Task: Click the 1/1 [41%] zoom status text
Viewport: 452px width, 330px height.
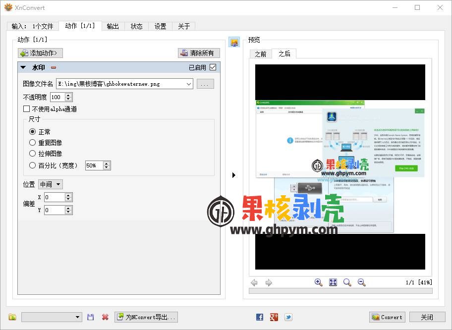Action: tap(419, 282)
